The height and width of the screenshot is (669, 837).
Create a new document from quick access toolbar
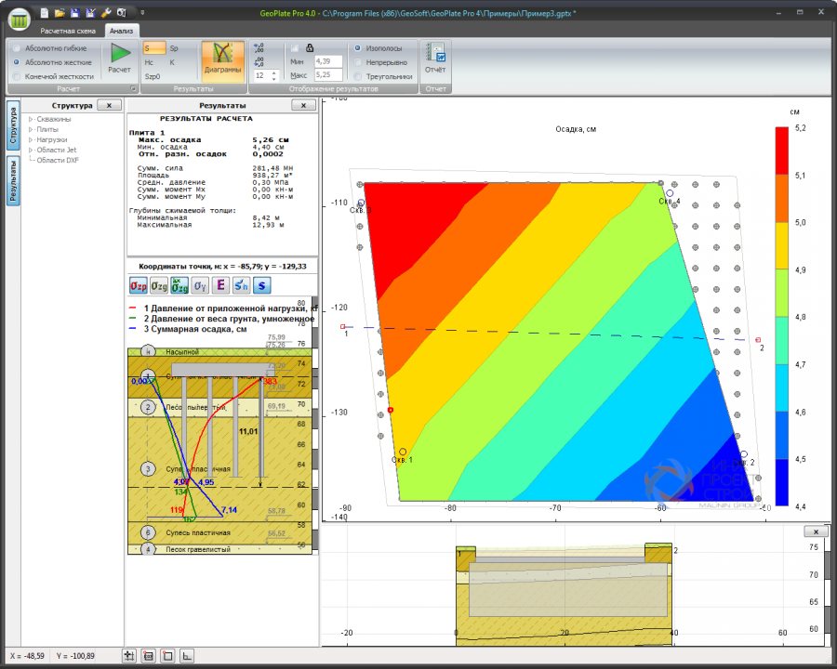coord(45,13)
